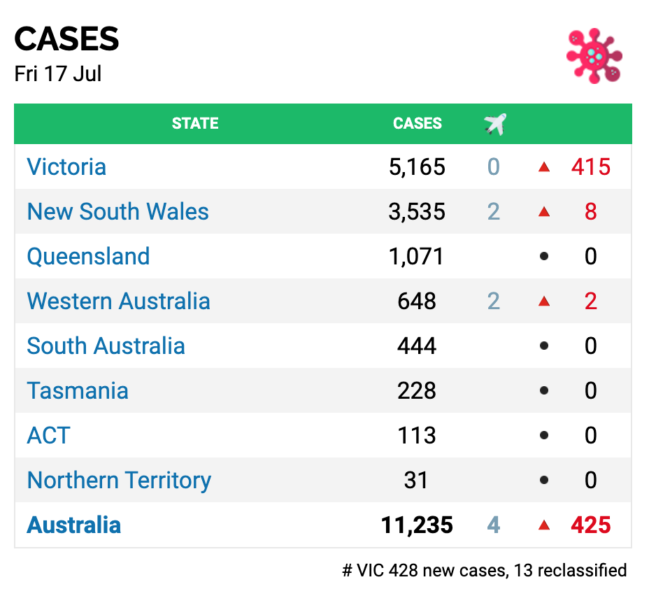Screen dimensions: 649x596
Task: Open the South Australia link
Action: (x=106, y=346)
